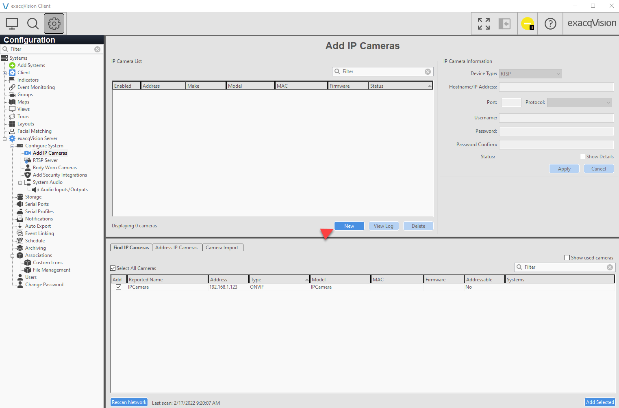Open RTSP Server in the tree
Image resolution: width=619 pixels, height=408 pixels.
coord(45,160)
